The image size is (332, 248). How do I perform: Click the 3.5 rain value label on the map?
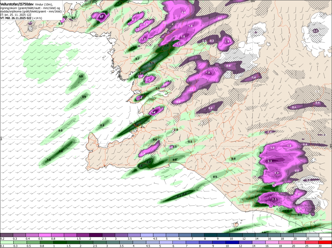click(x=152, y=63)
